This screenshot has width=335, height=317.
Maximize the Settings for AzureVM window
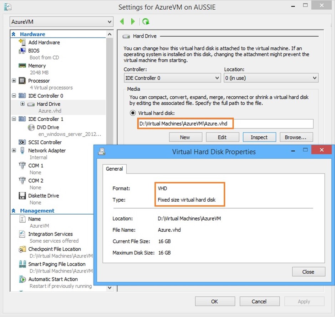pyautogui.click(x=305, y=5)
